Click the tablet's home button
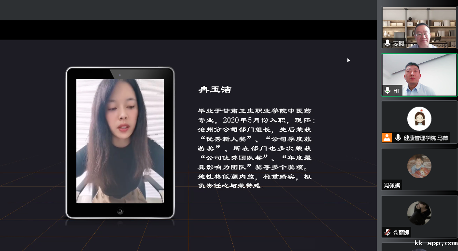The image size is (458, 251). pos(120,211)
